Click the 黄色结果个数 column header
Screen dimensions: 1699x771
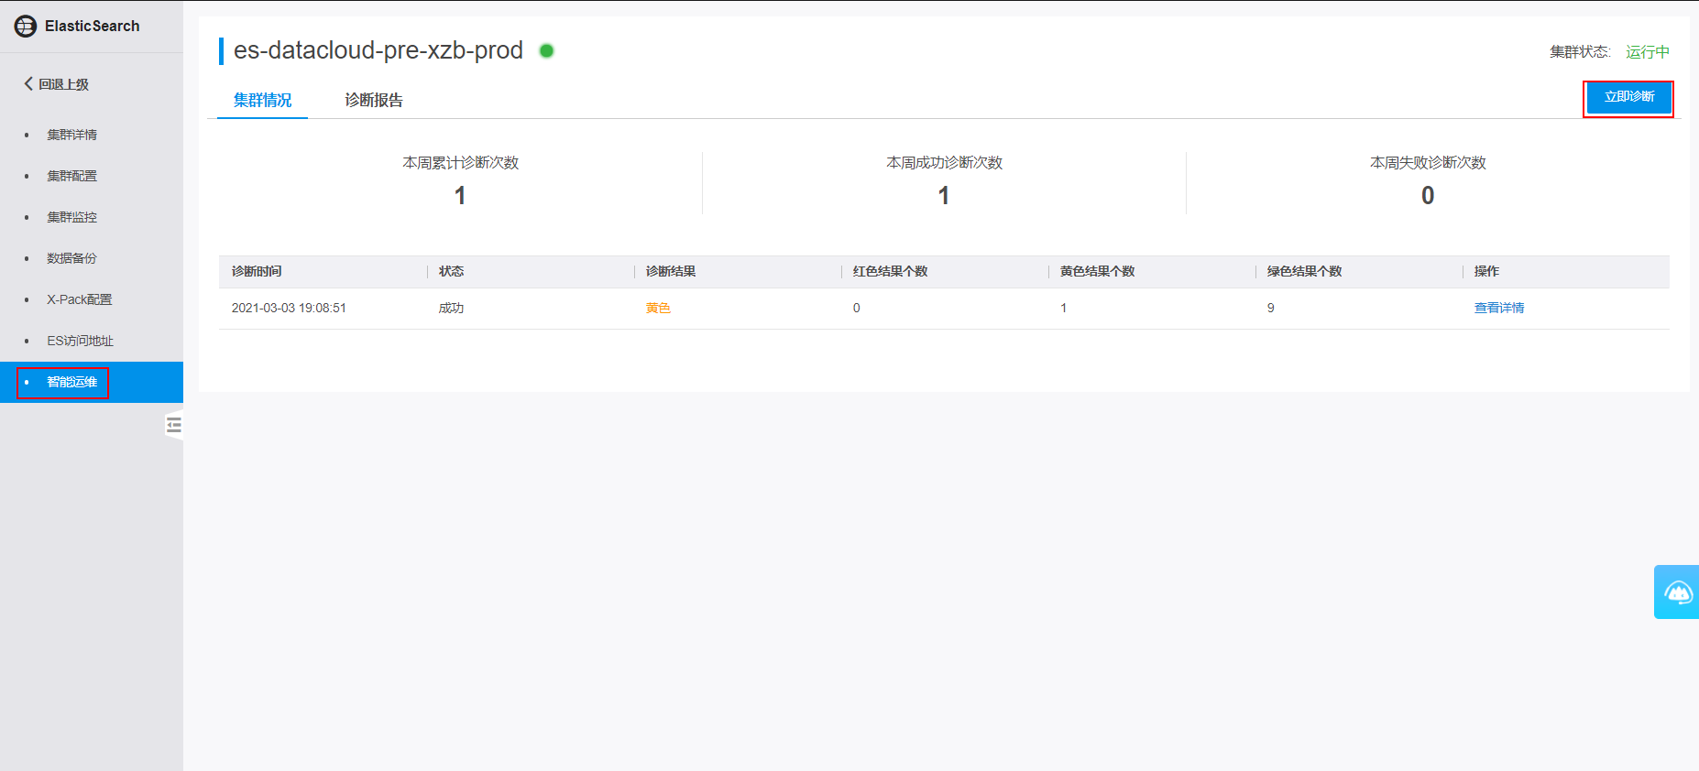[x=1097, y=271]
